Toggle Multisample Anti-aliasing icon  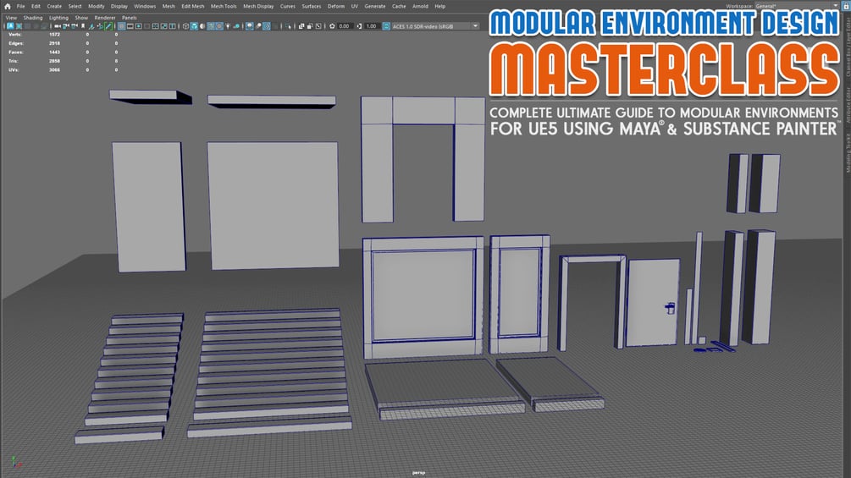(267, 26)
